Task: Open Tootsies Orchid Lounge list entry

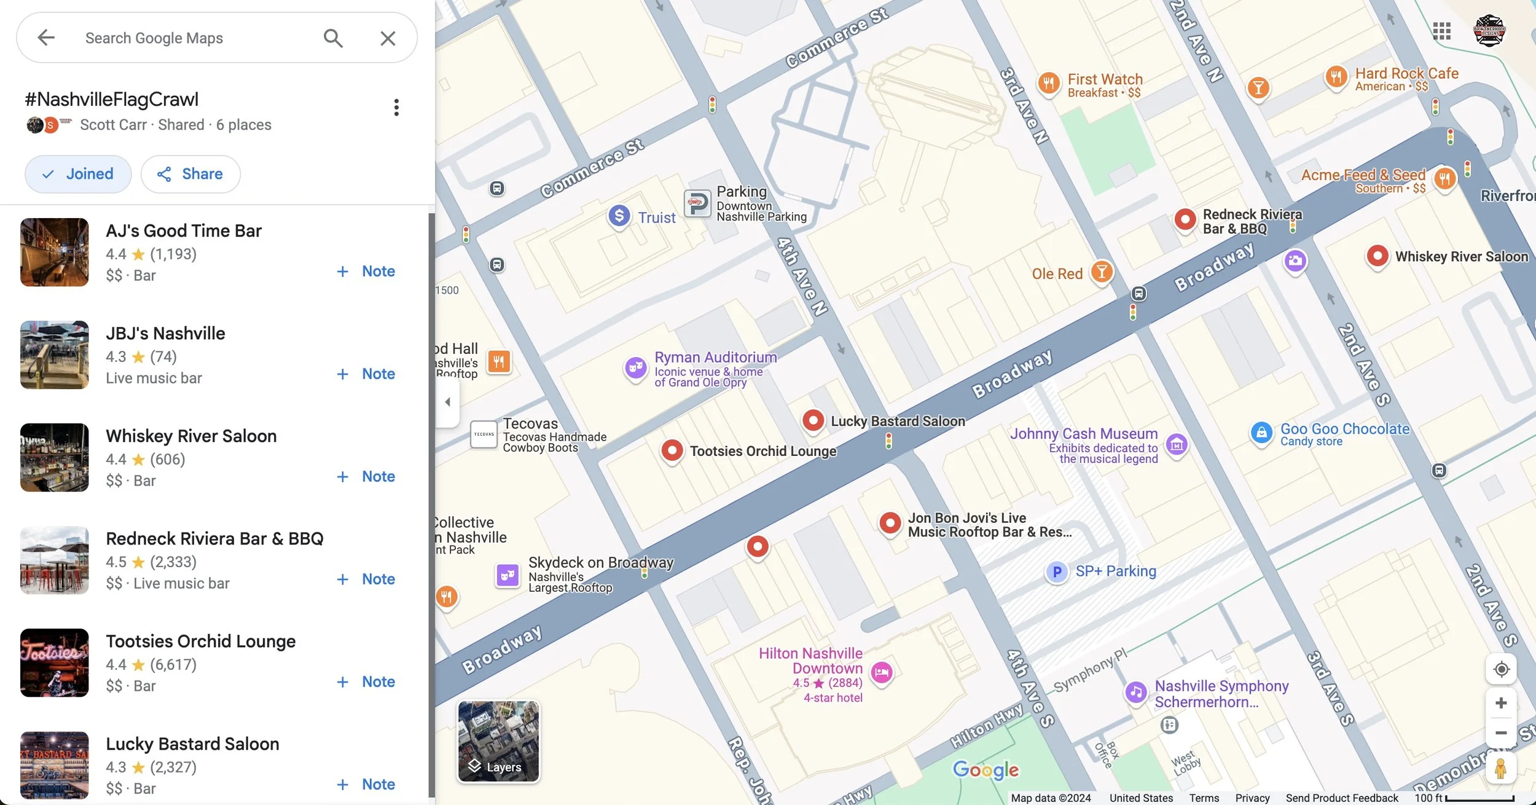Action: pyautogui.click(x=200, y=641)
